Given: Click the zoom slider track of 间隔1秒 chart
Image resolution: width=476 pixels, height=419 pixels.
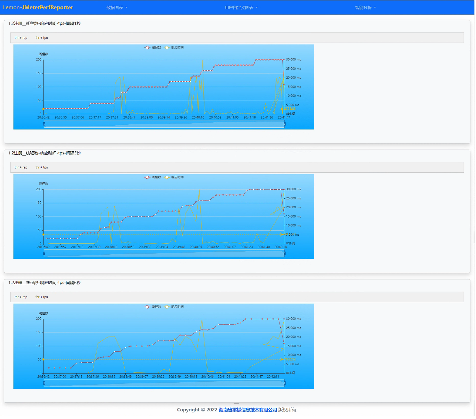Looking at the screenshot, I should pos(164,124).
